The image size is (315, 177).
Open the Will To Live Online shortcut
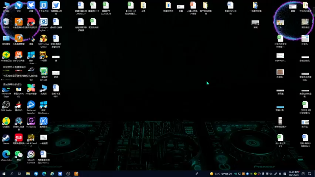pos(44,41)
